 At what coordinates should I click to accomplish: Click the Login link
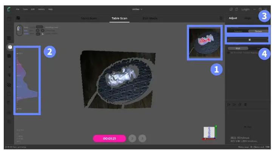point(245,9)
